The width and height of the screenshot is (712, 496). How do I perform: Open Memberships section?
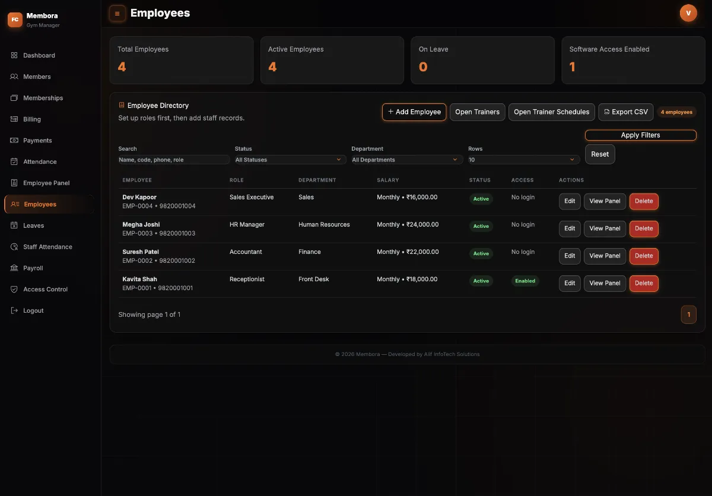[x=49, y=98]
